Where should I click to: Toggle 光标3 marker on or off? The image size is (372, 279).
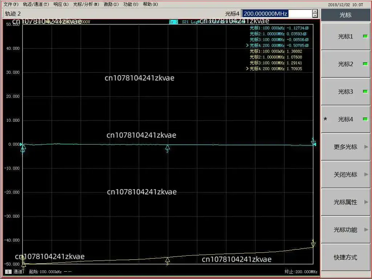[345, 92]
